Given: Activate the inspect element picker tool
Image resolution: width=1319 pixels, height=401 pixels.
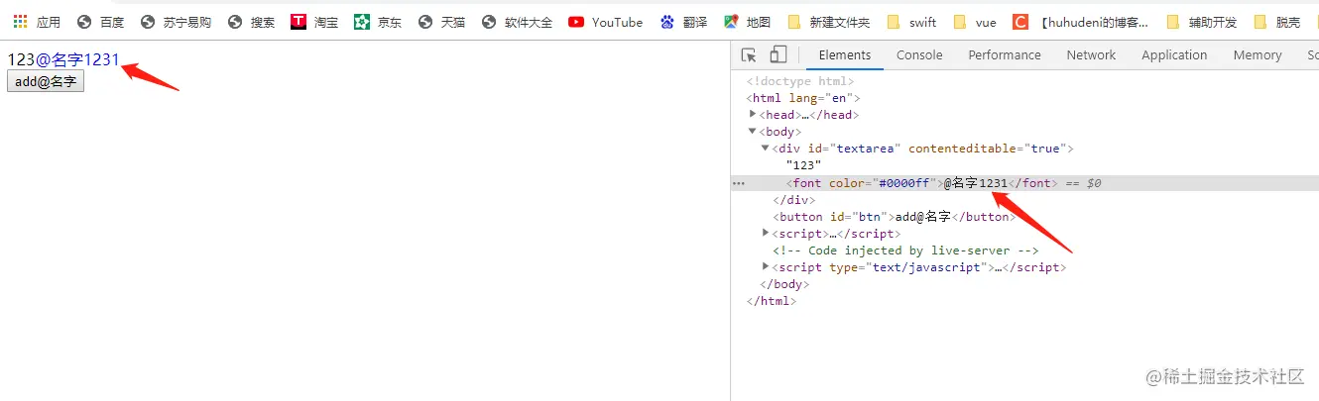Looking at the screenshot, I should [x=749, y=55].
